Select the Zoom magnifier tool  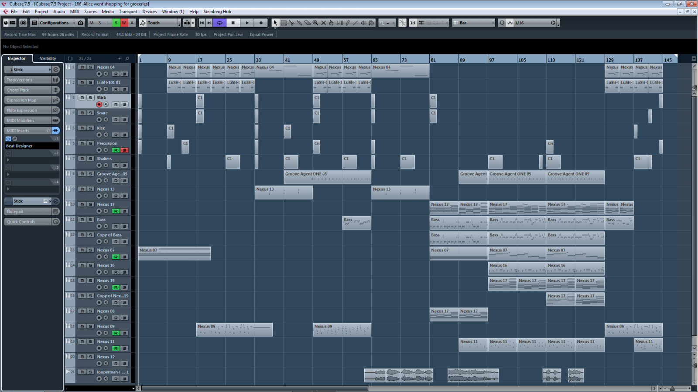click(x=315, y=23)
